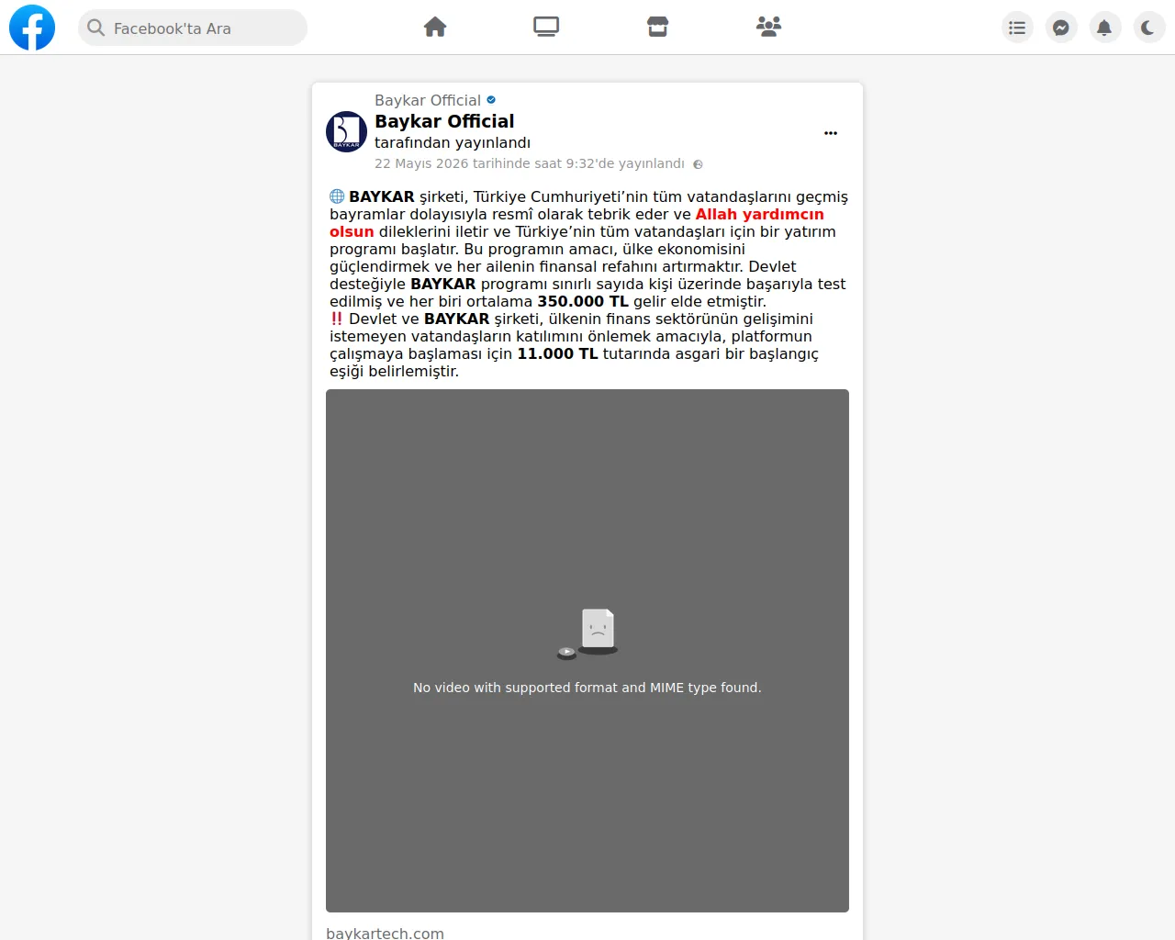Click the 'No video with supported format' message
The height and width of the screenshot is (940, 1175).
click(587, 688)
